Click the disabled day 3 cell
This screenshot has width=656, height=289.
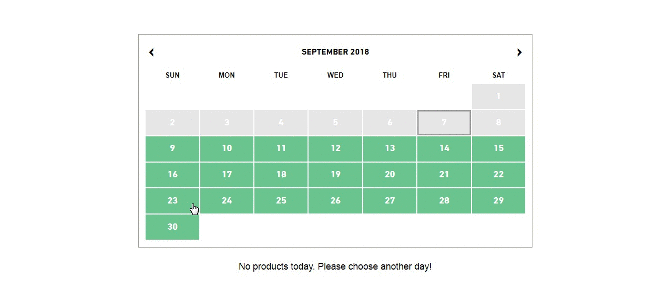[x=227, y=123]
